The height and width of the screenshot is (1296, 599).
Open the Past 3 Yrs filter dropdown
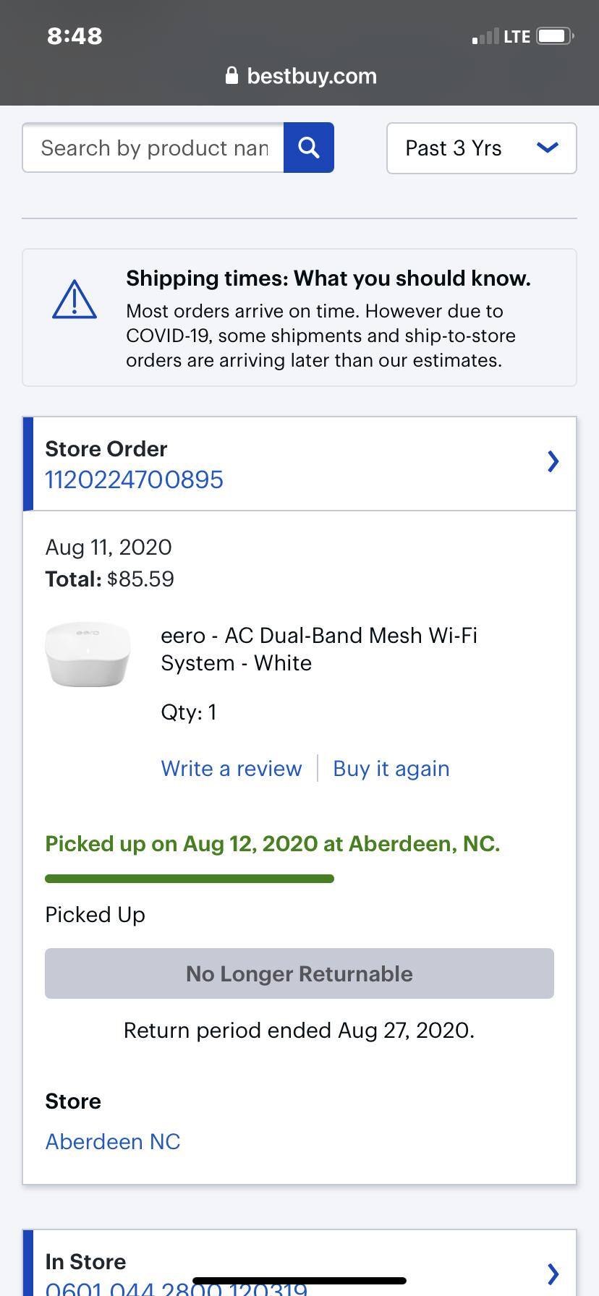click(x=480, y=148)
